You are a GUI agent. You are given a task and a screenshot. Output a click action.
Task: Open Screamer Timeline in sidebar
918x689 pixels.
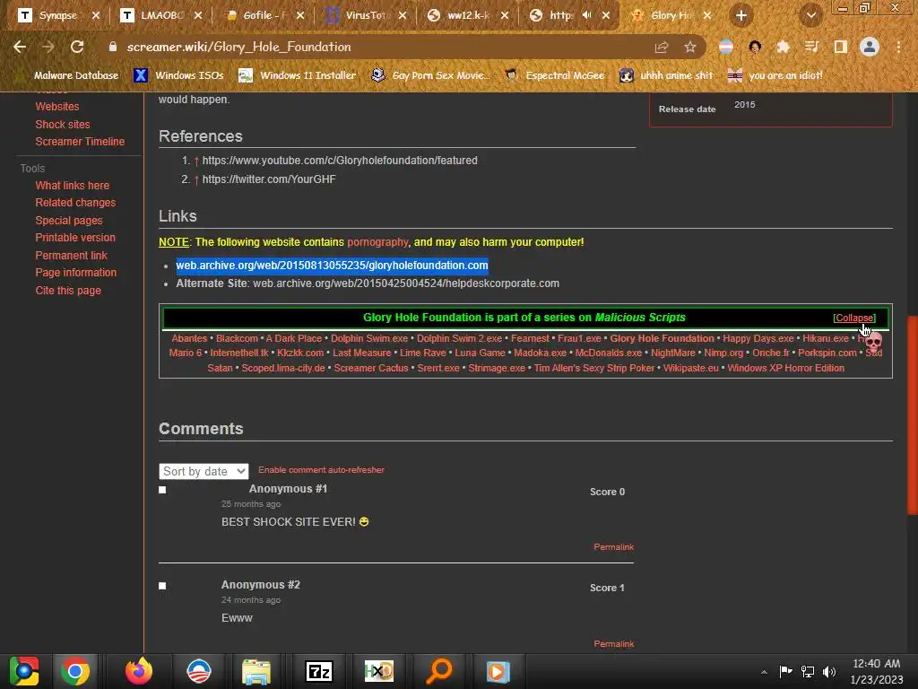(80, 142)
